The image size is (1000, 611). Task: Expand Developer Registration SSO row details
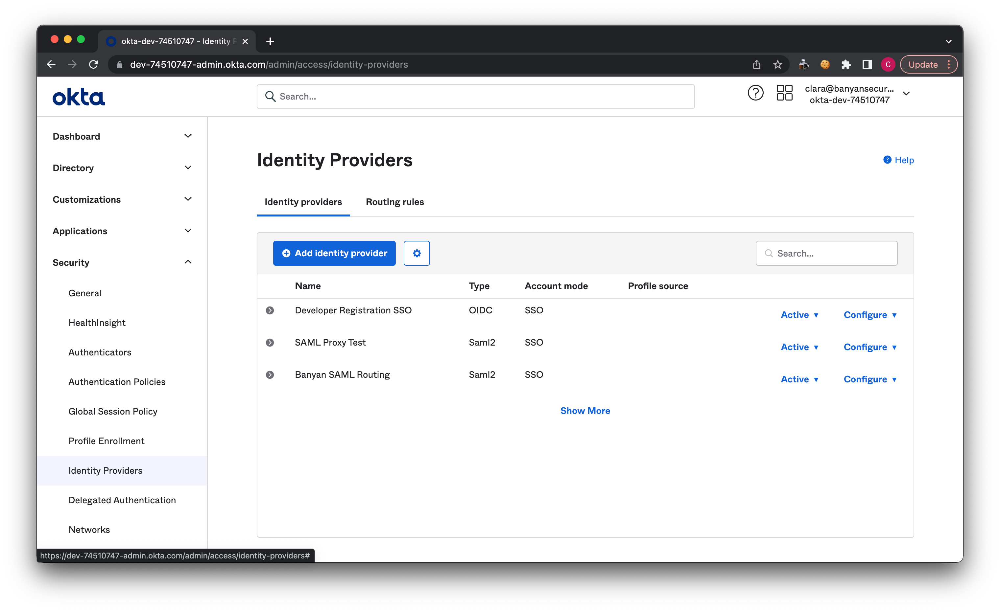[270, 310]
